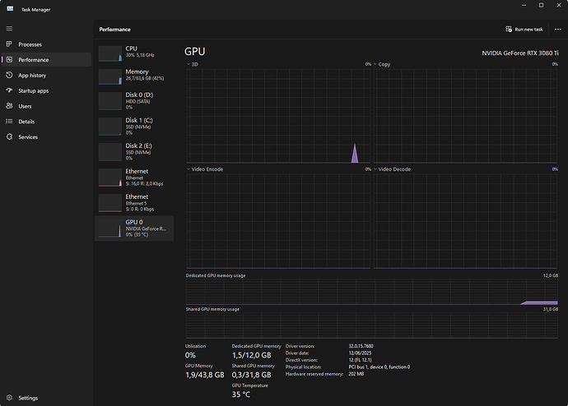Switch to the Startup apps page
This screenshot has width=568, height=406.
(46, 90)
